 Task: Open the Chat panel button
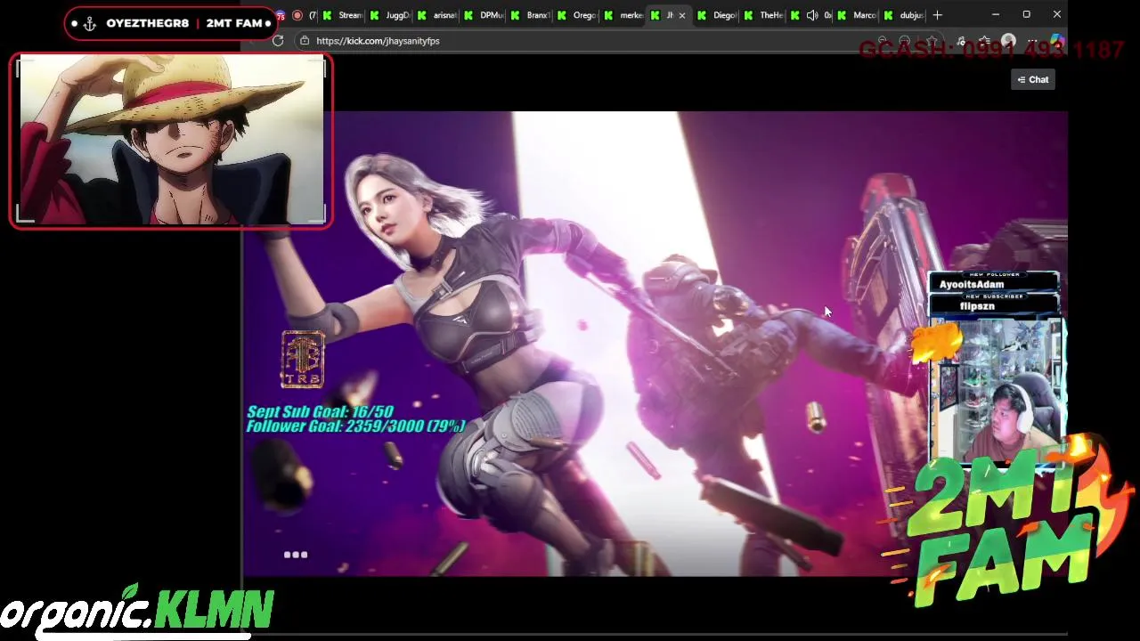click(x=1033, y=79)
